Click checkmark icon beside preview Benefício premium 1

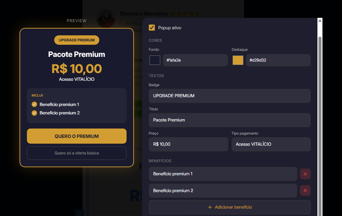pos(34,105)
